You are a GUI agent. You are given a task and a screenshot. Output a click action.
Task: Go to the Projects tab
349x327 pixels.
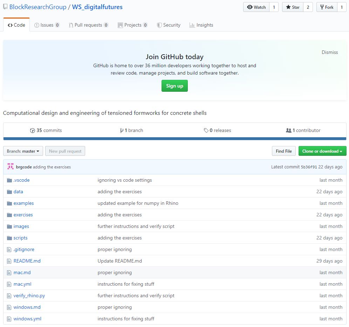(x=133, y=25)
